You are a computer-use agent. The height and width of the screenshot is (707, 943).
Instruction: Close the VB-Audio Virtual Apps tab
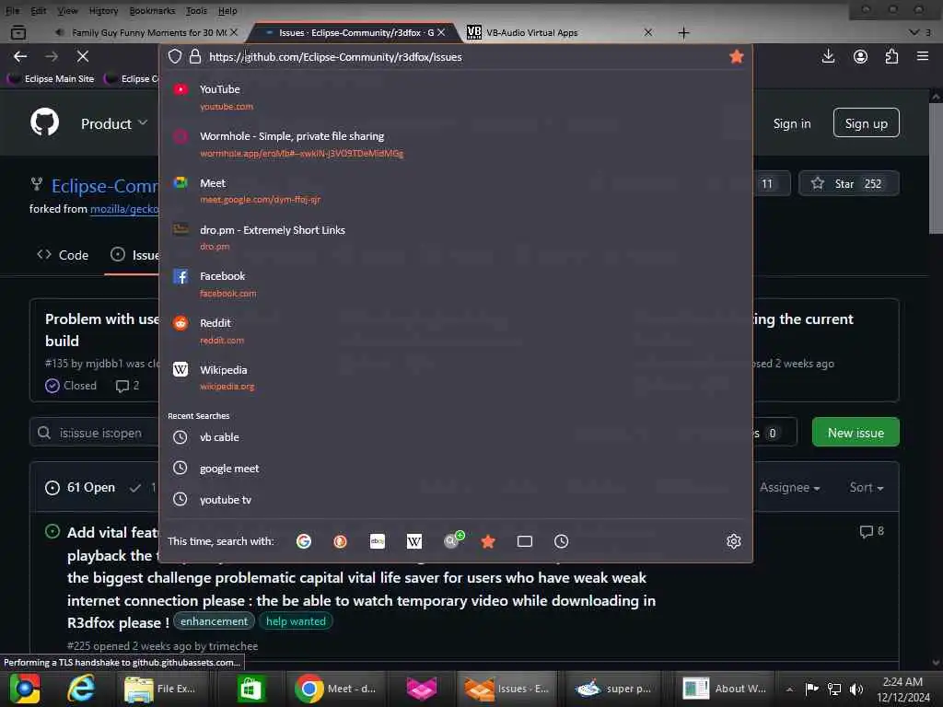[648, 32]
